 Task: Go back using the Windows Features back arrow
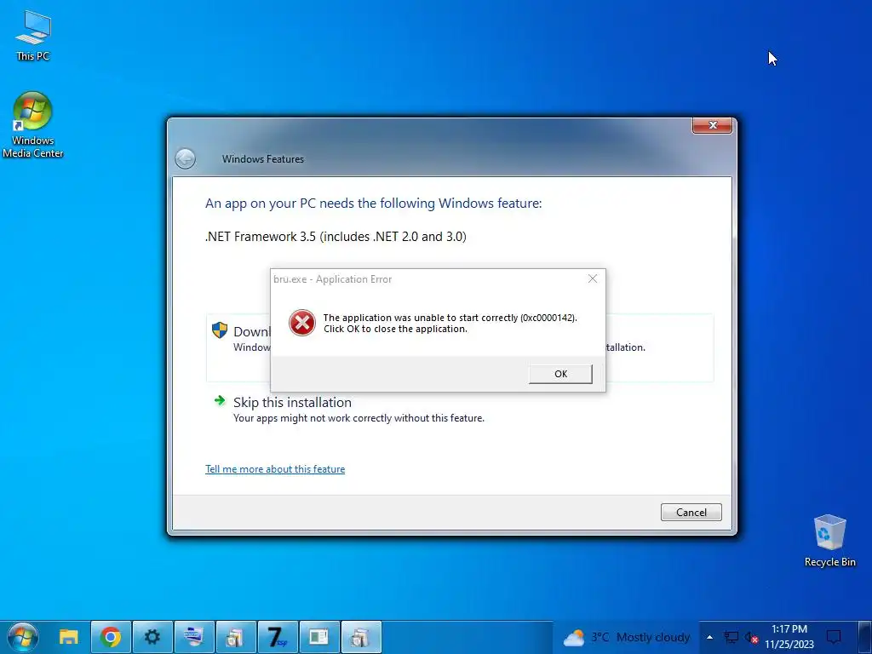[185, 159]
